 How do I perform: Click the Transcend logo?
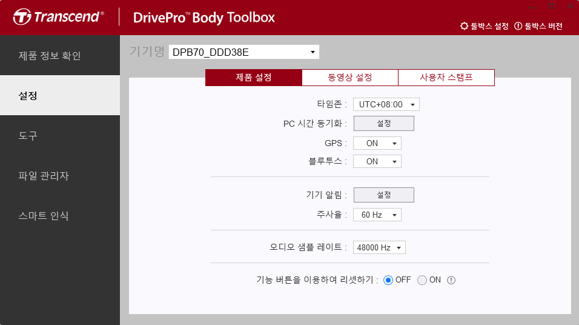[58, 17]
